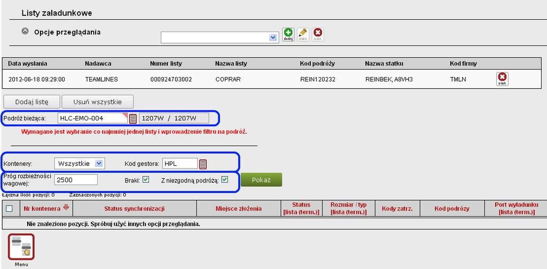
Task: Click the green dodaj (add) icon
Action: tap(288, 34)
